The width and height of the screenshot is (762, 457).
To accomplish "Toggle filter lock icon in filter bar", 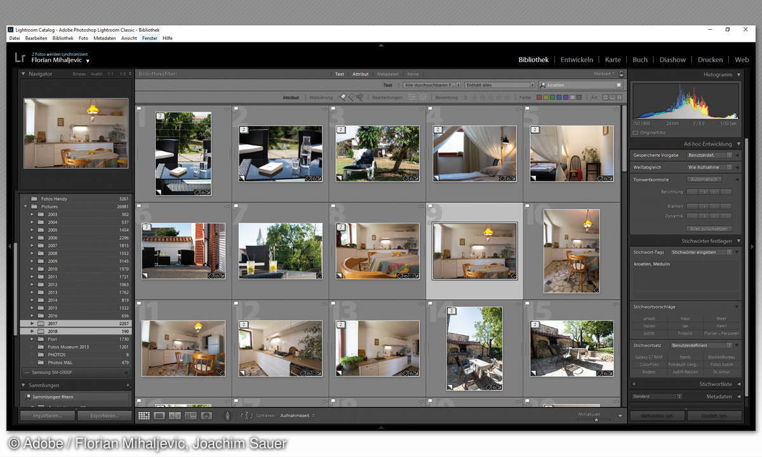I will [621, 74].
